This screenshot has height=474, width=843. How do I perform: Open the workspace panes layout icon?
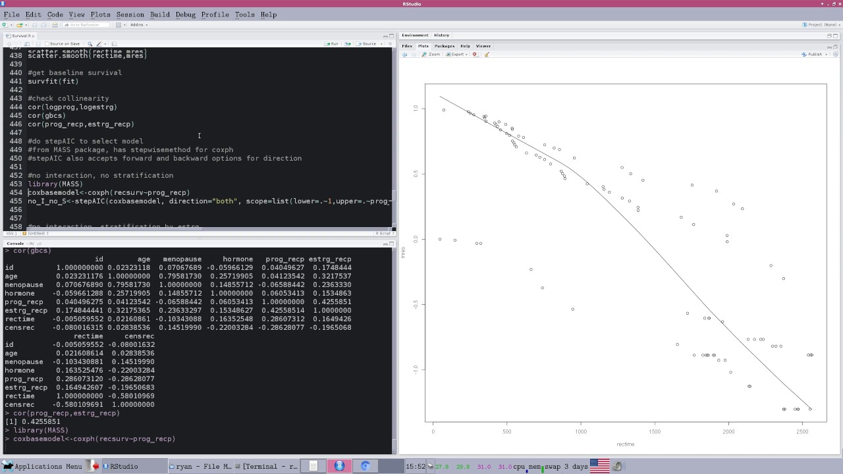click(119, 25)
